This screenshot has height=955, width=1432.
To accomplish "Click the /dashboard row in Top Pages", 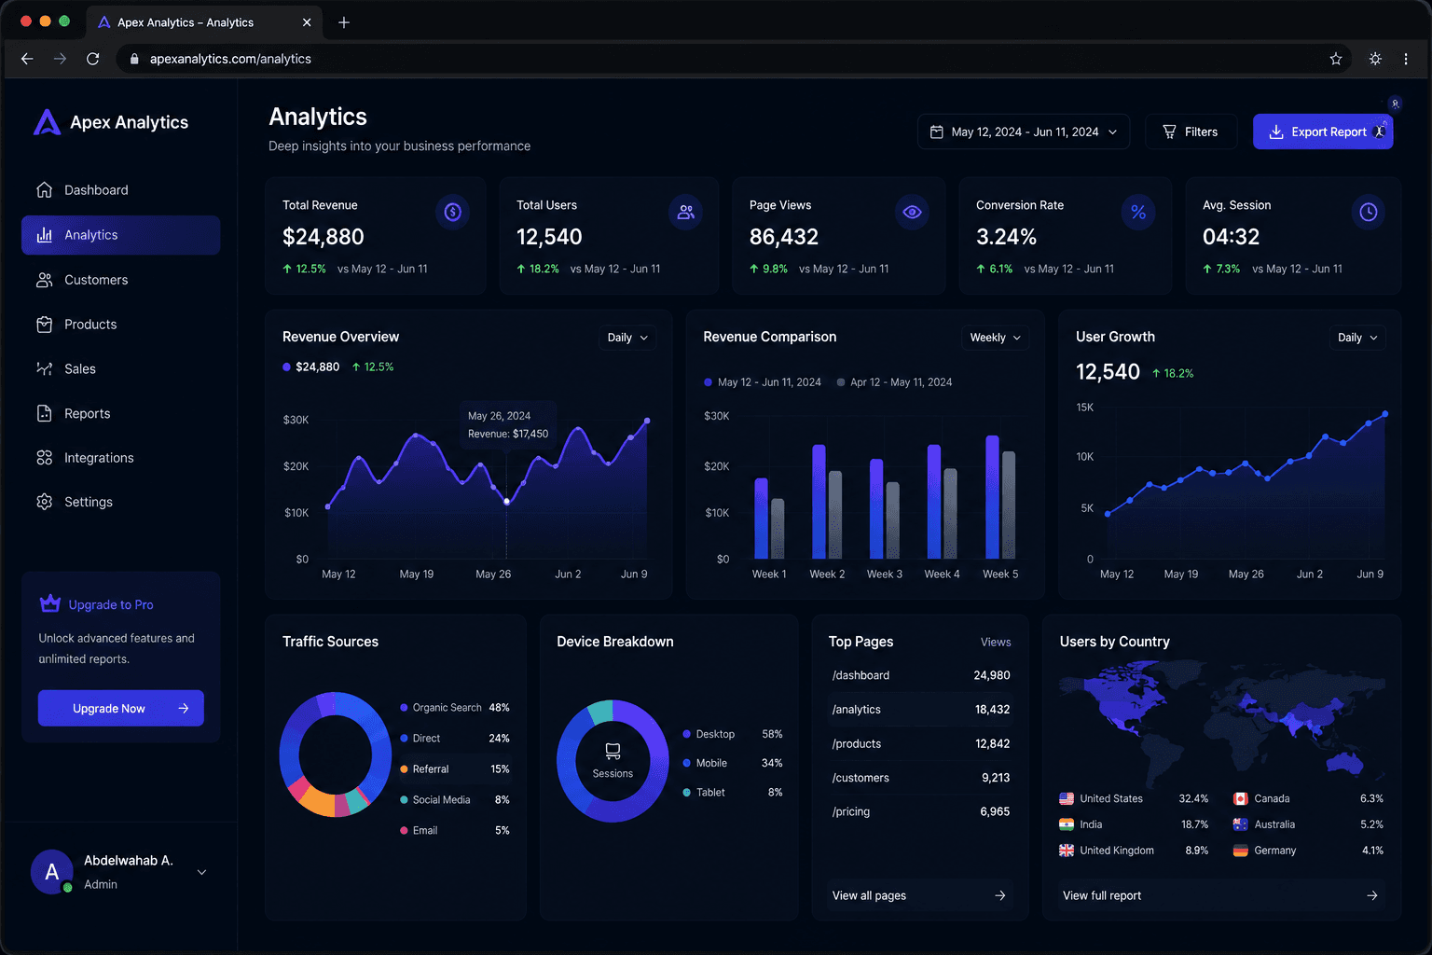I will click(x=920, y=675).
